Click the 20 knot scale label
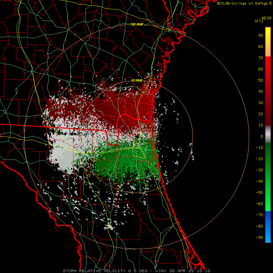This screenshot has height=273, width=273. (x=261, y=114)
